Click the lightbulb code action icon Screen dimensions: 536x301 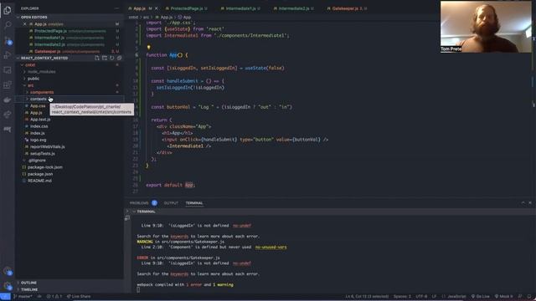click(148, 48)
